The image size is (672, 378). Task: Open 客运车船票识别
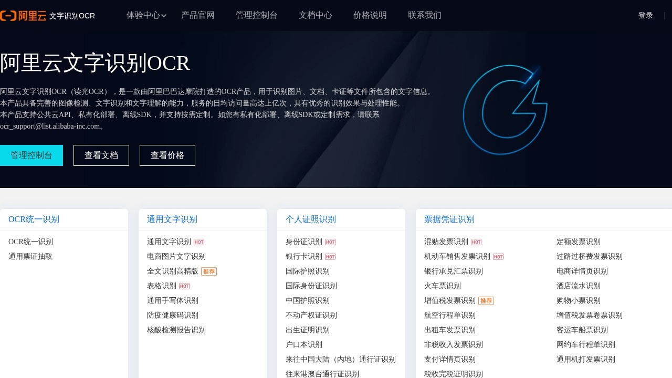582,330
